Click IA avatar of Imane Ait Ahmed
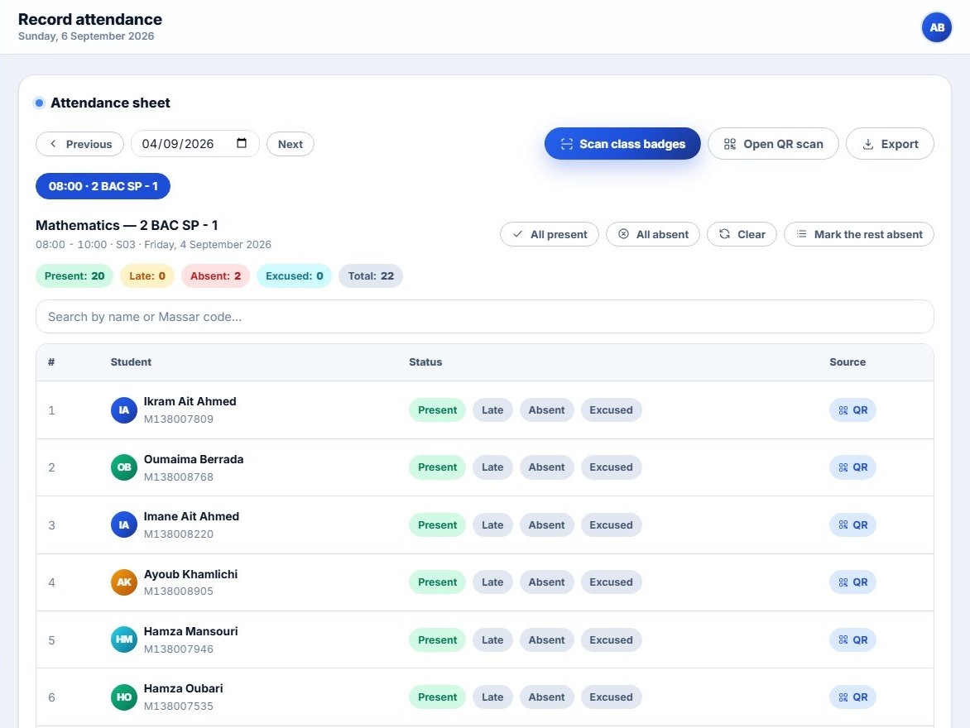The image size is (970, 728). pyautogui.click(x=123, y=525)
